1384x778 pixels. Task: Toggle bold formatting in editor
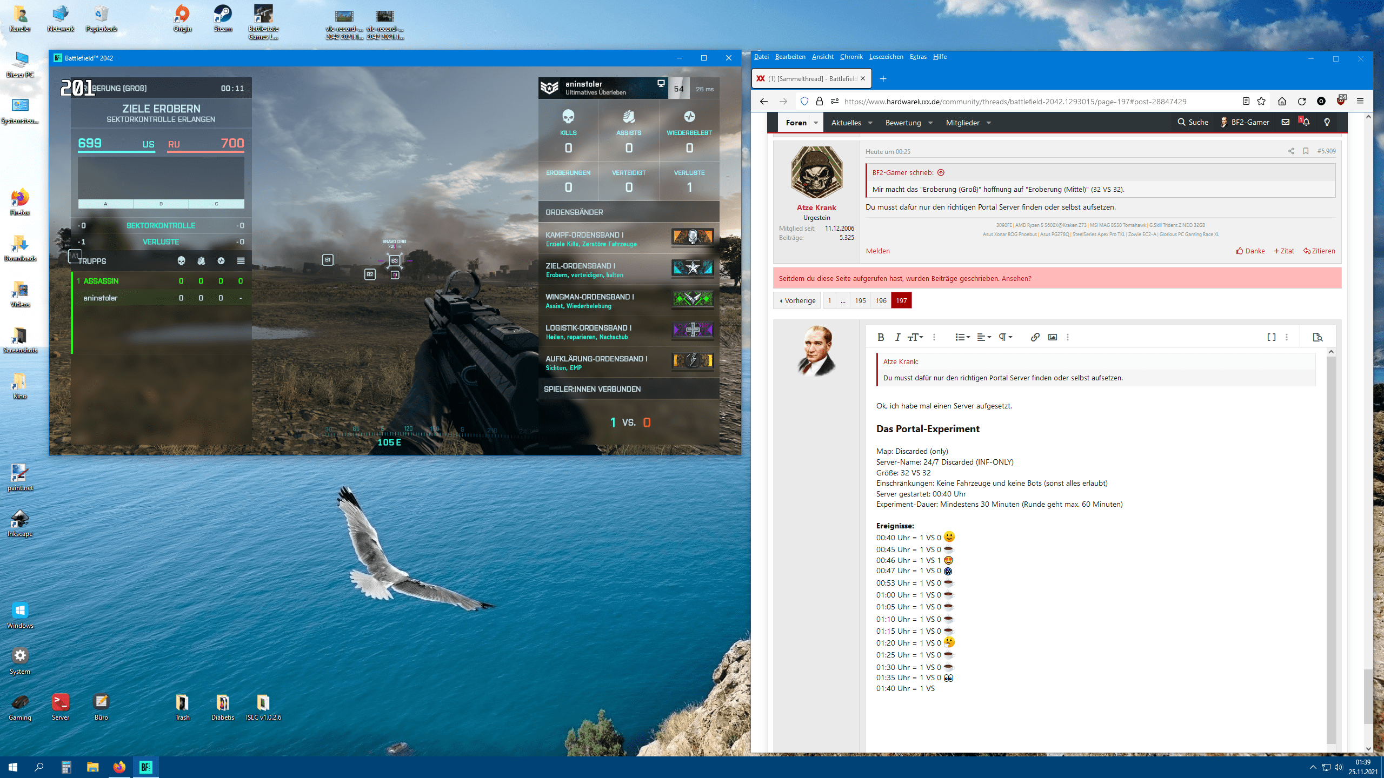881,337
